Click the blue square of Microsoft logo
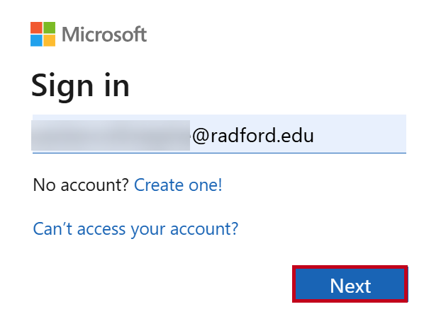 pos(36,40)
